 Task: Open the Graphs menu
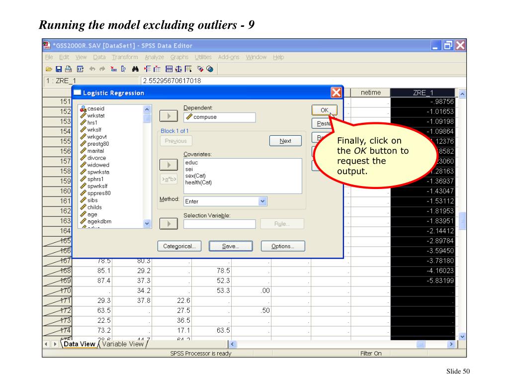click(179, 57)
